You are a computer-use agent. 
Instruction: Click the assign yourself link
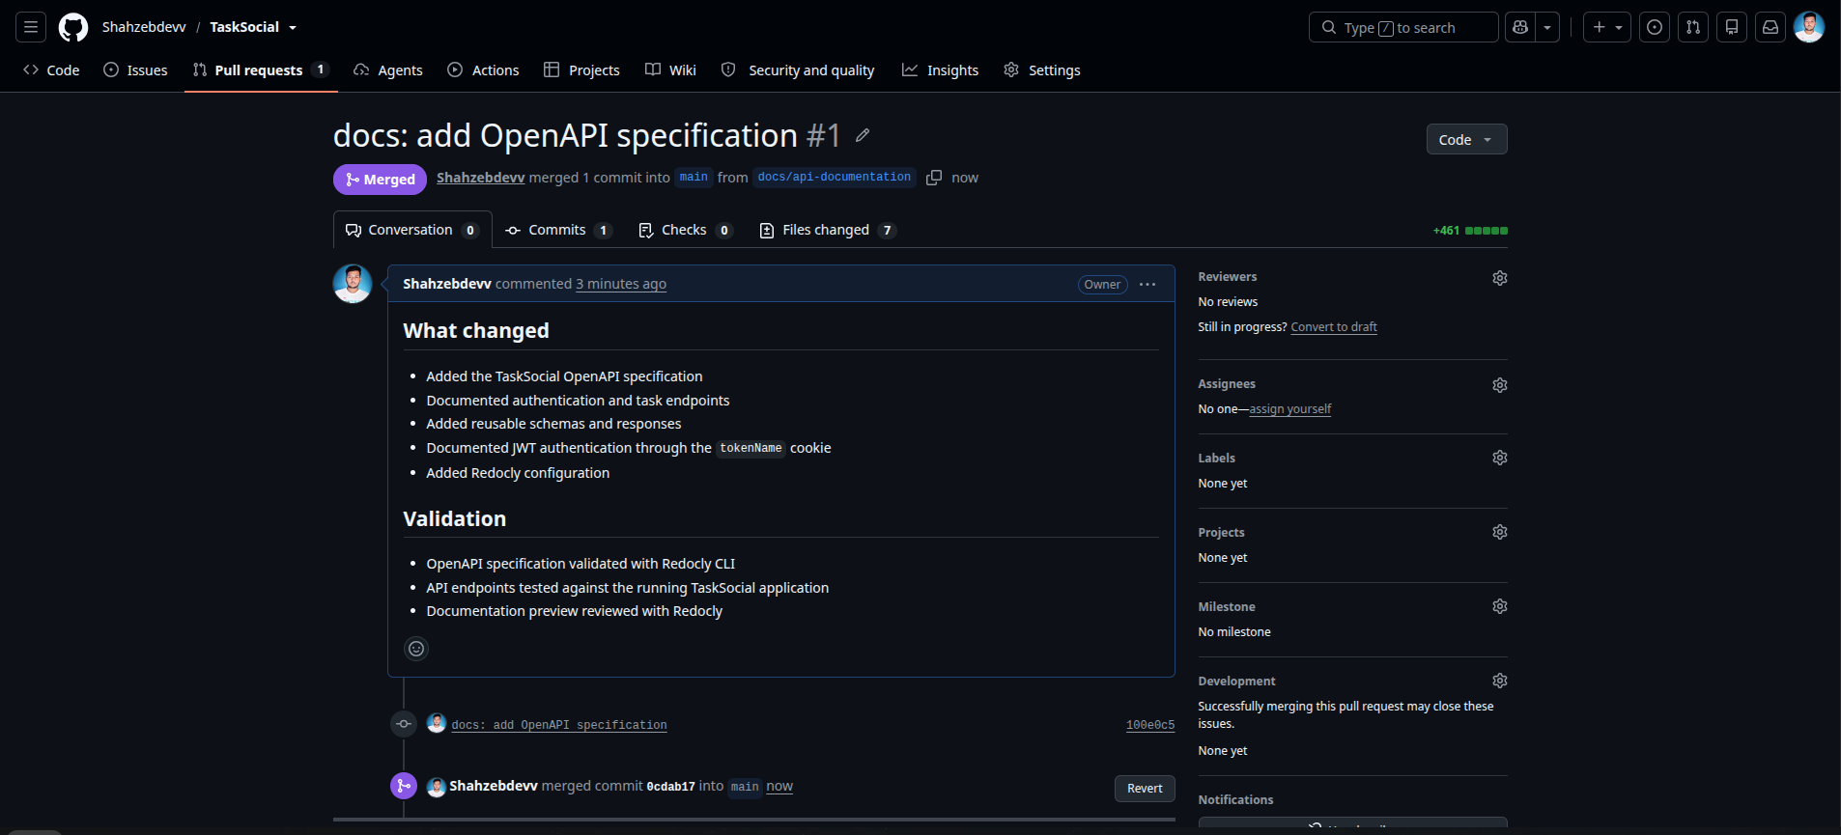click(x=1290, y=409)
